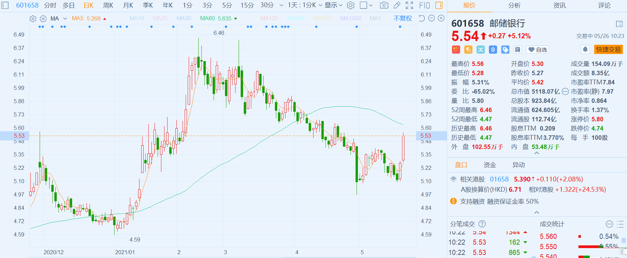The width and height of the screenshot is (627, 258).
Task: Click the teal shuffle arrows icon
Action: click(x=481, y=50)
